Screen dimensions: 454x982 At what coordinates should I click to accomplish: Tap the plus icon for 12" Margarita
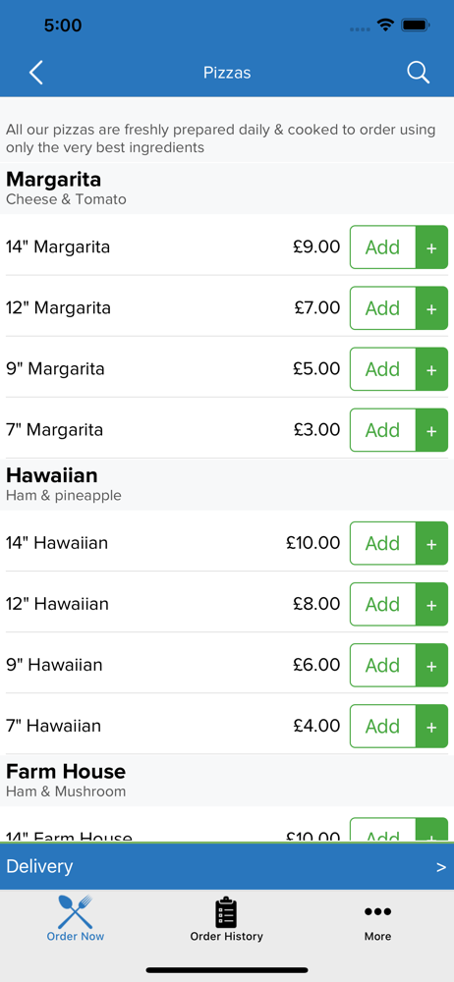431,308
